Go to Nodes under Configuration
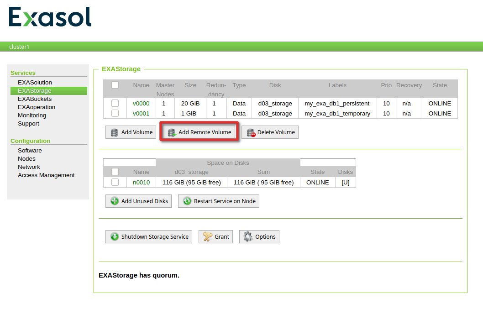The width and height of the screenshot is (483, 315). pos(26,158)
